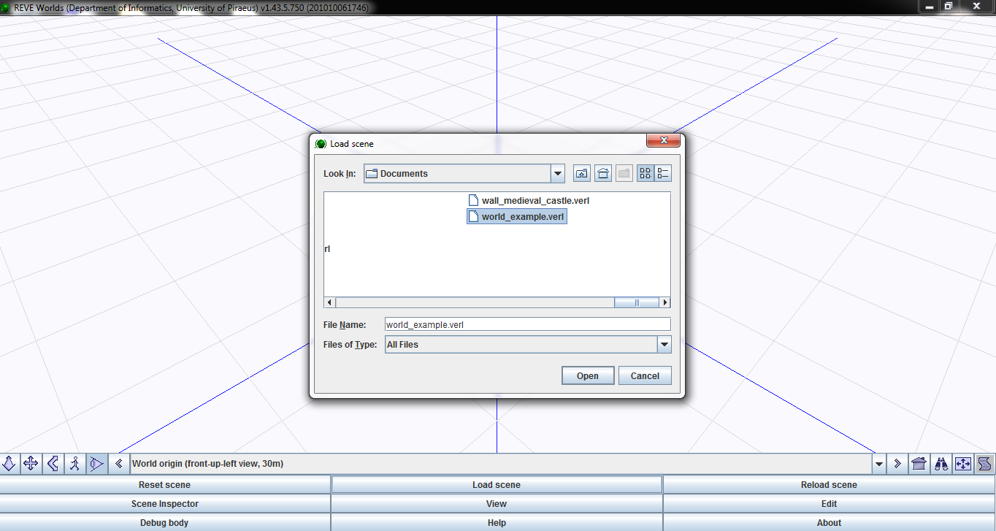Open the View menu button
Image resolution: width=996 pixels, height=531 pixels.
tap(497, 504)
